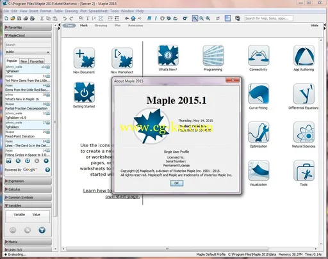Click the blue filter funnel icon in Variables
The image size is (328, 259).
[x=42, y=230]
